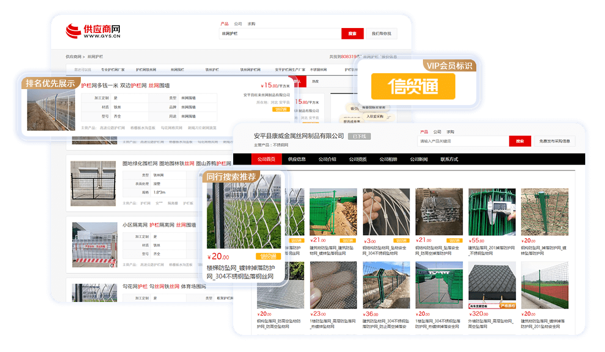605x352 pixels.
Task: Sort results by 热度
Action: point(315,81)
